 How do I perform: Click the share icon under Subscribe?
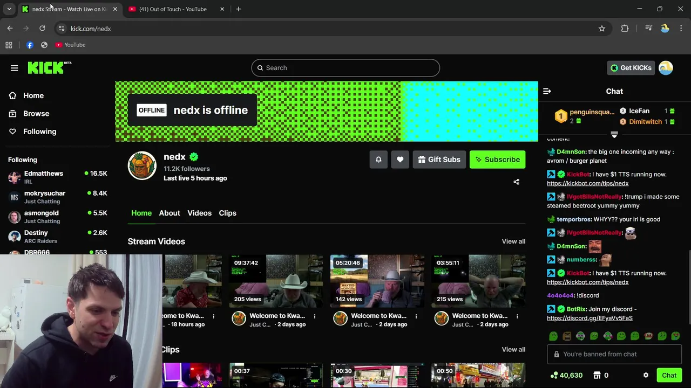click(x=516, y=182)
